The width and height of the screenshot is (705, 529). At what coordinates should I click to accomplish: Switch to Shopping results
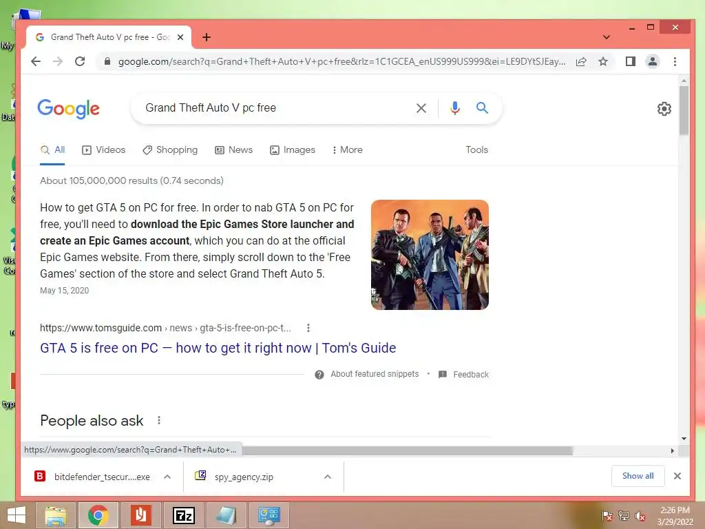pos(170,149)
